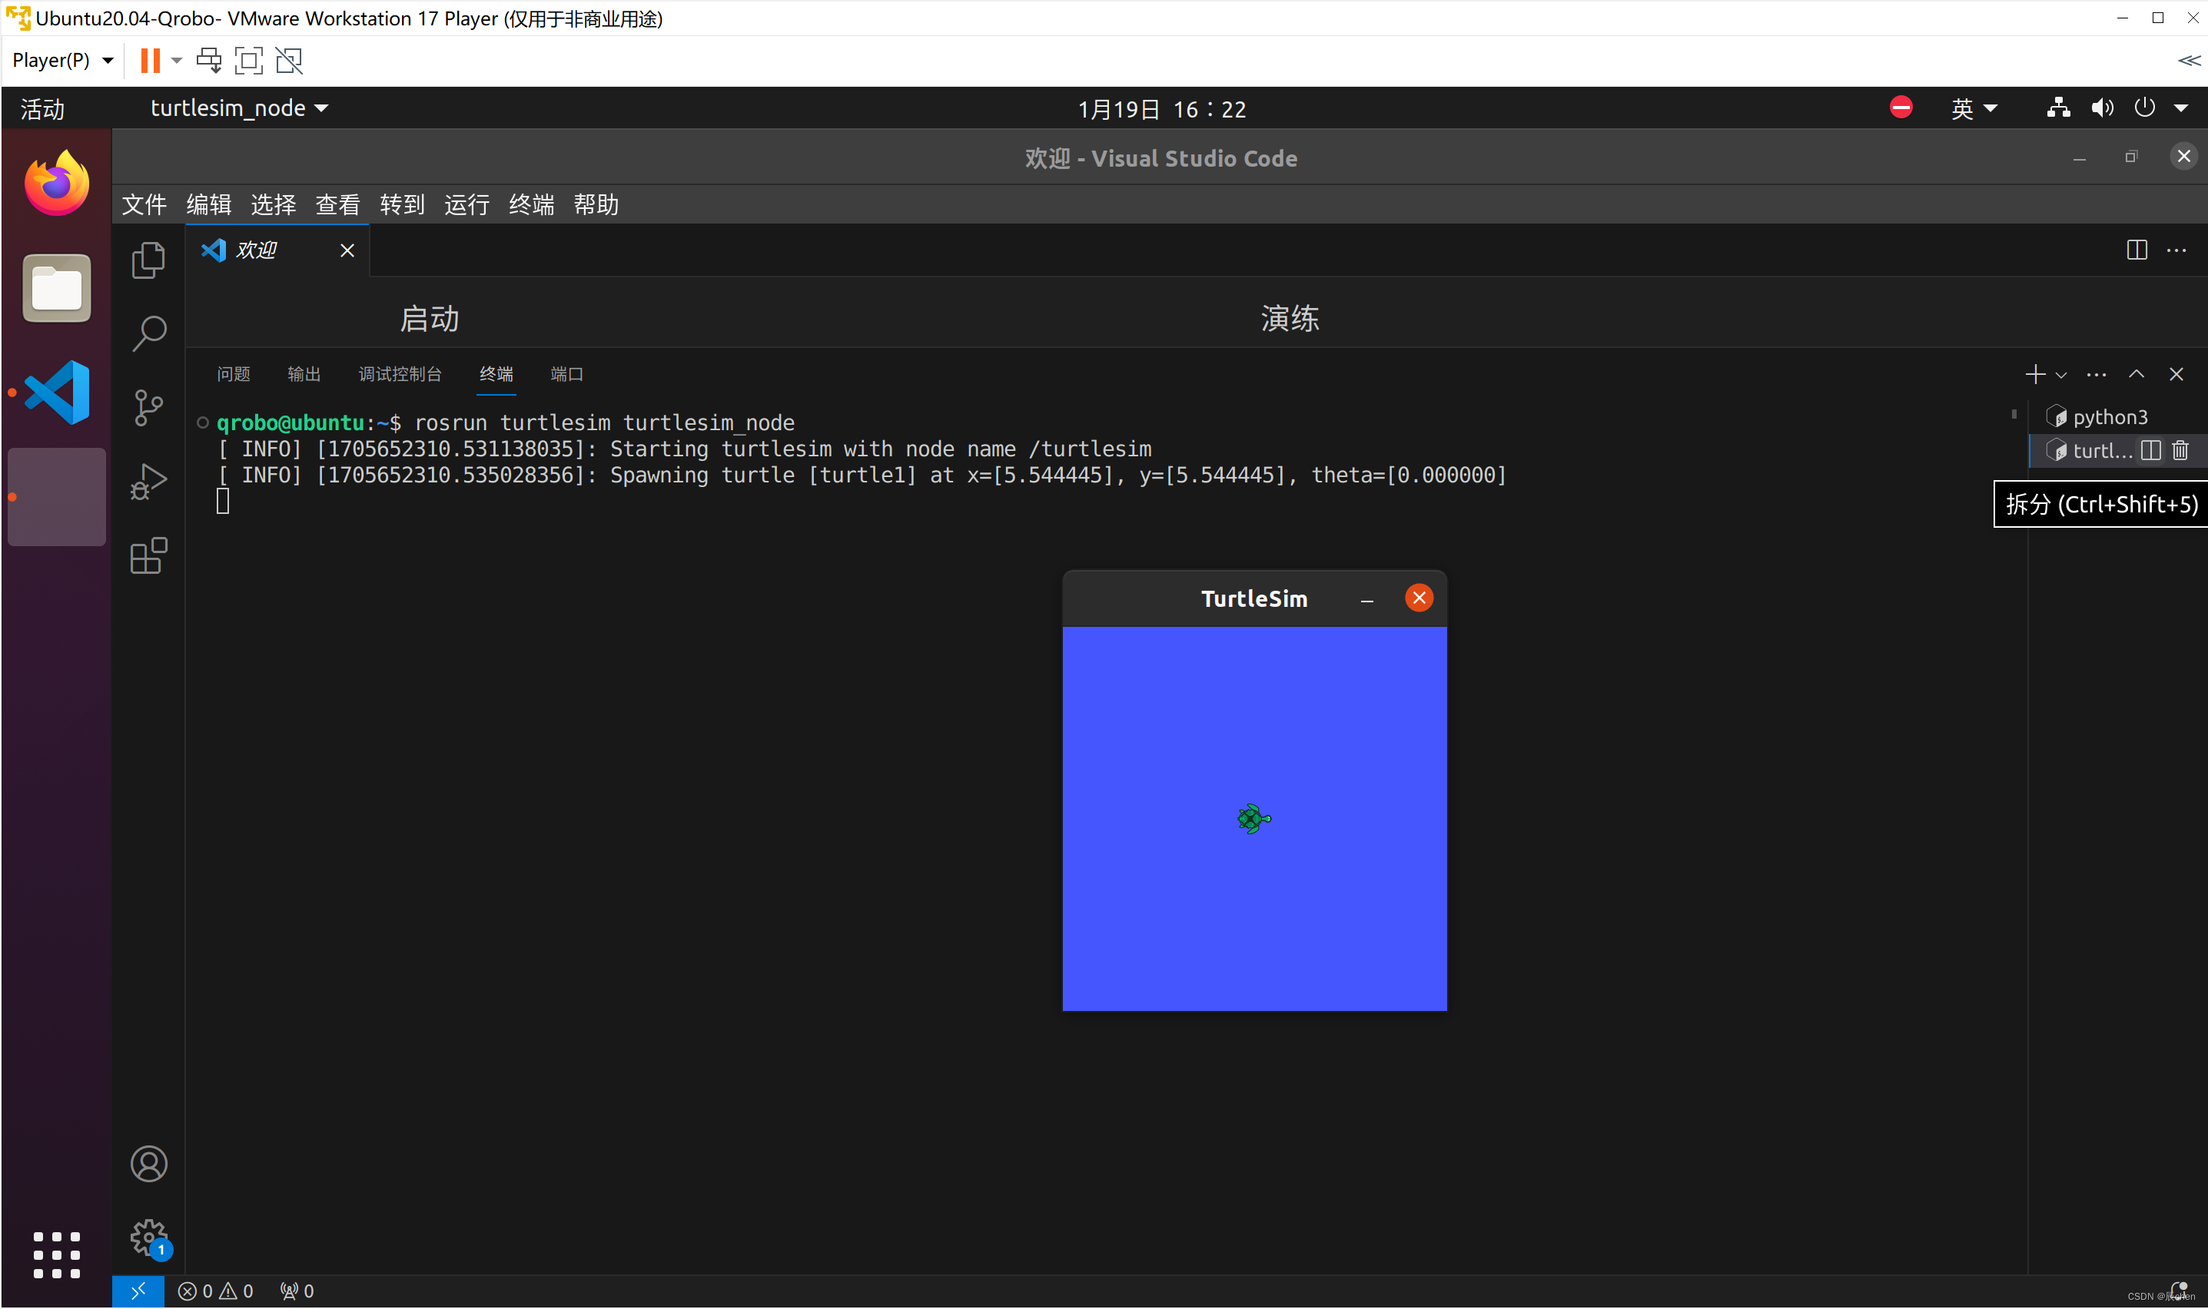
Task: Kill the turtl... terminal with trash icon
Action: pyautogui.click(x=2180, y=451)
